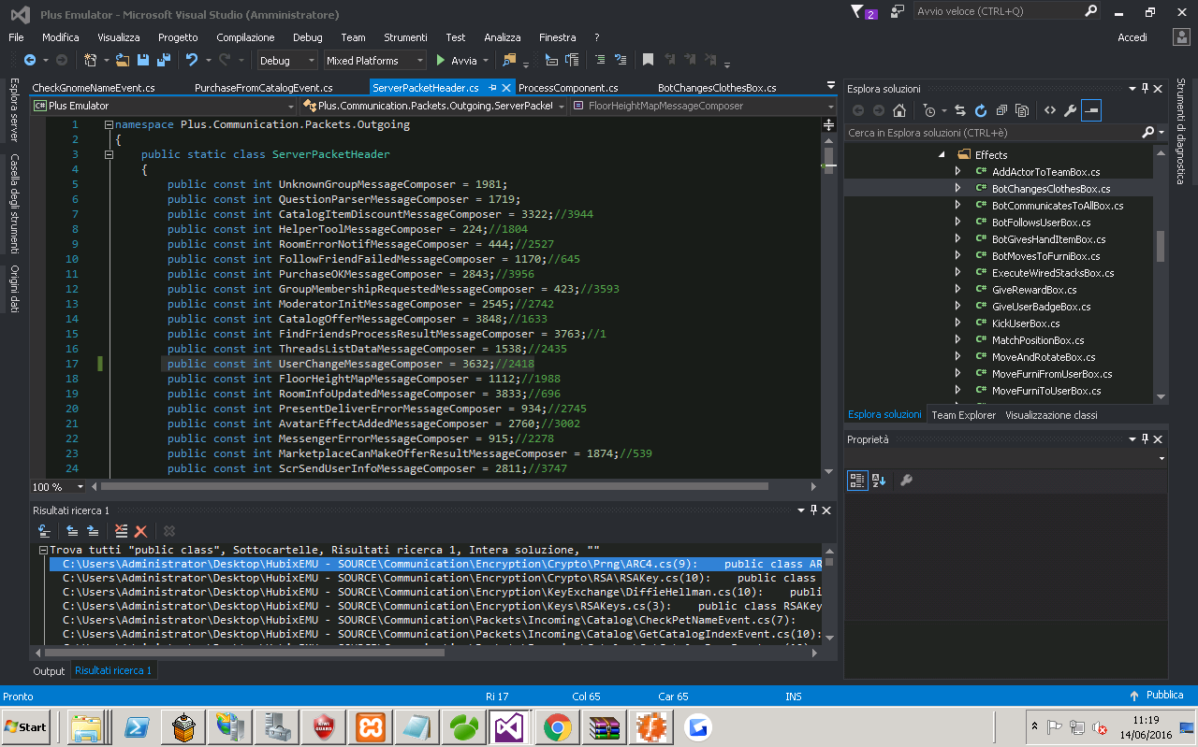
Task: Open Google Chrome from the taskbar
Action: click(x=557, y=726)
